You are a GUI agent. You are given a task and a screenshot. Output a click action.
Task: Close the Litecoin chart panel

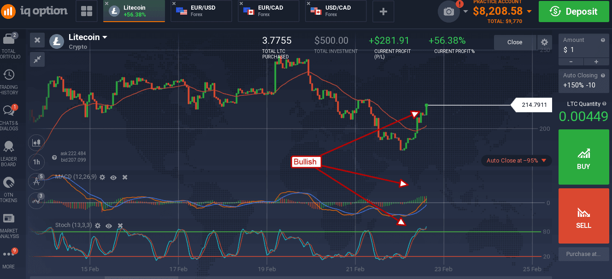pyautogui.click(x=37, y=41)
